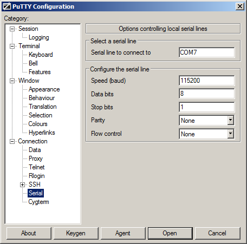
Task: Expand the SSH tree node
Action: point(22,184)
